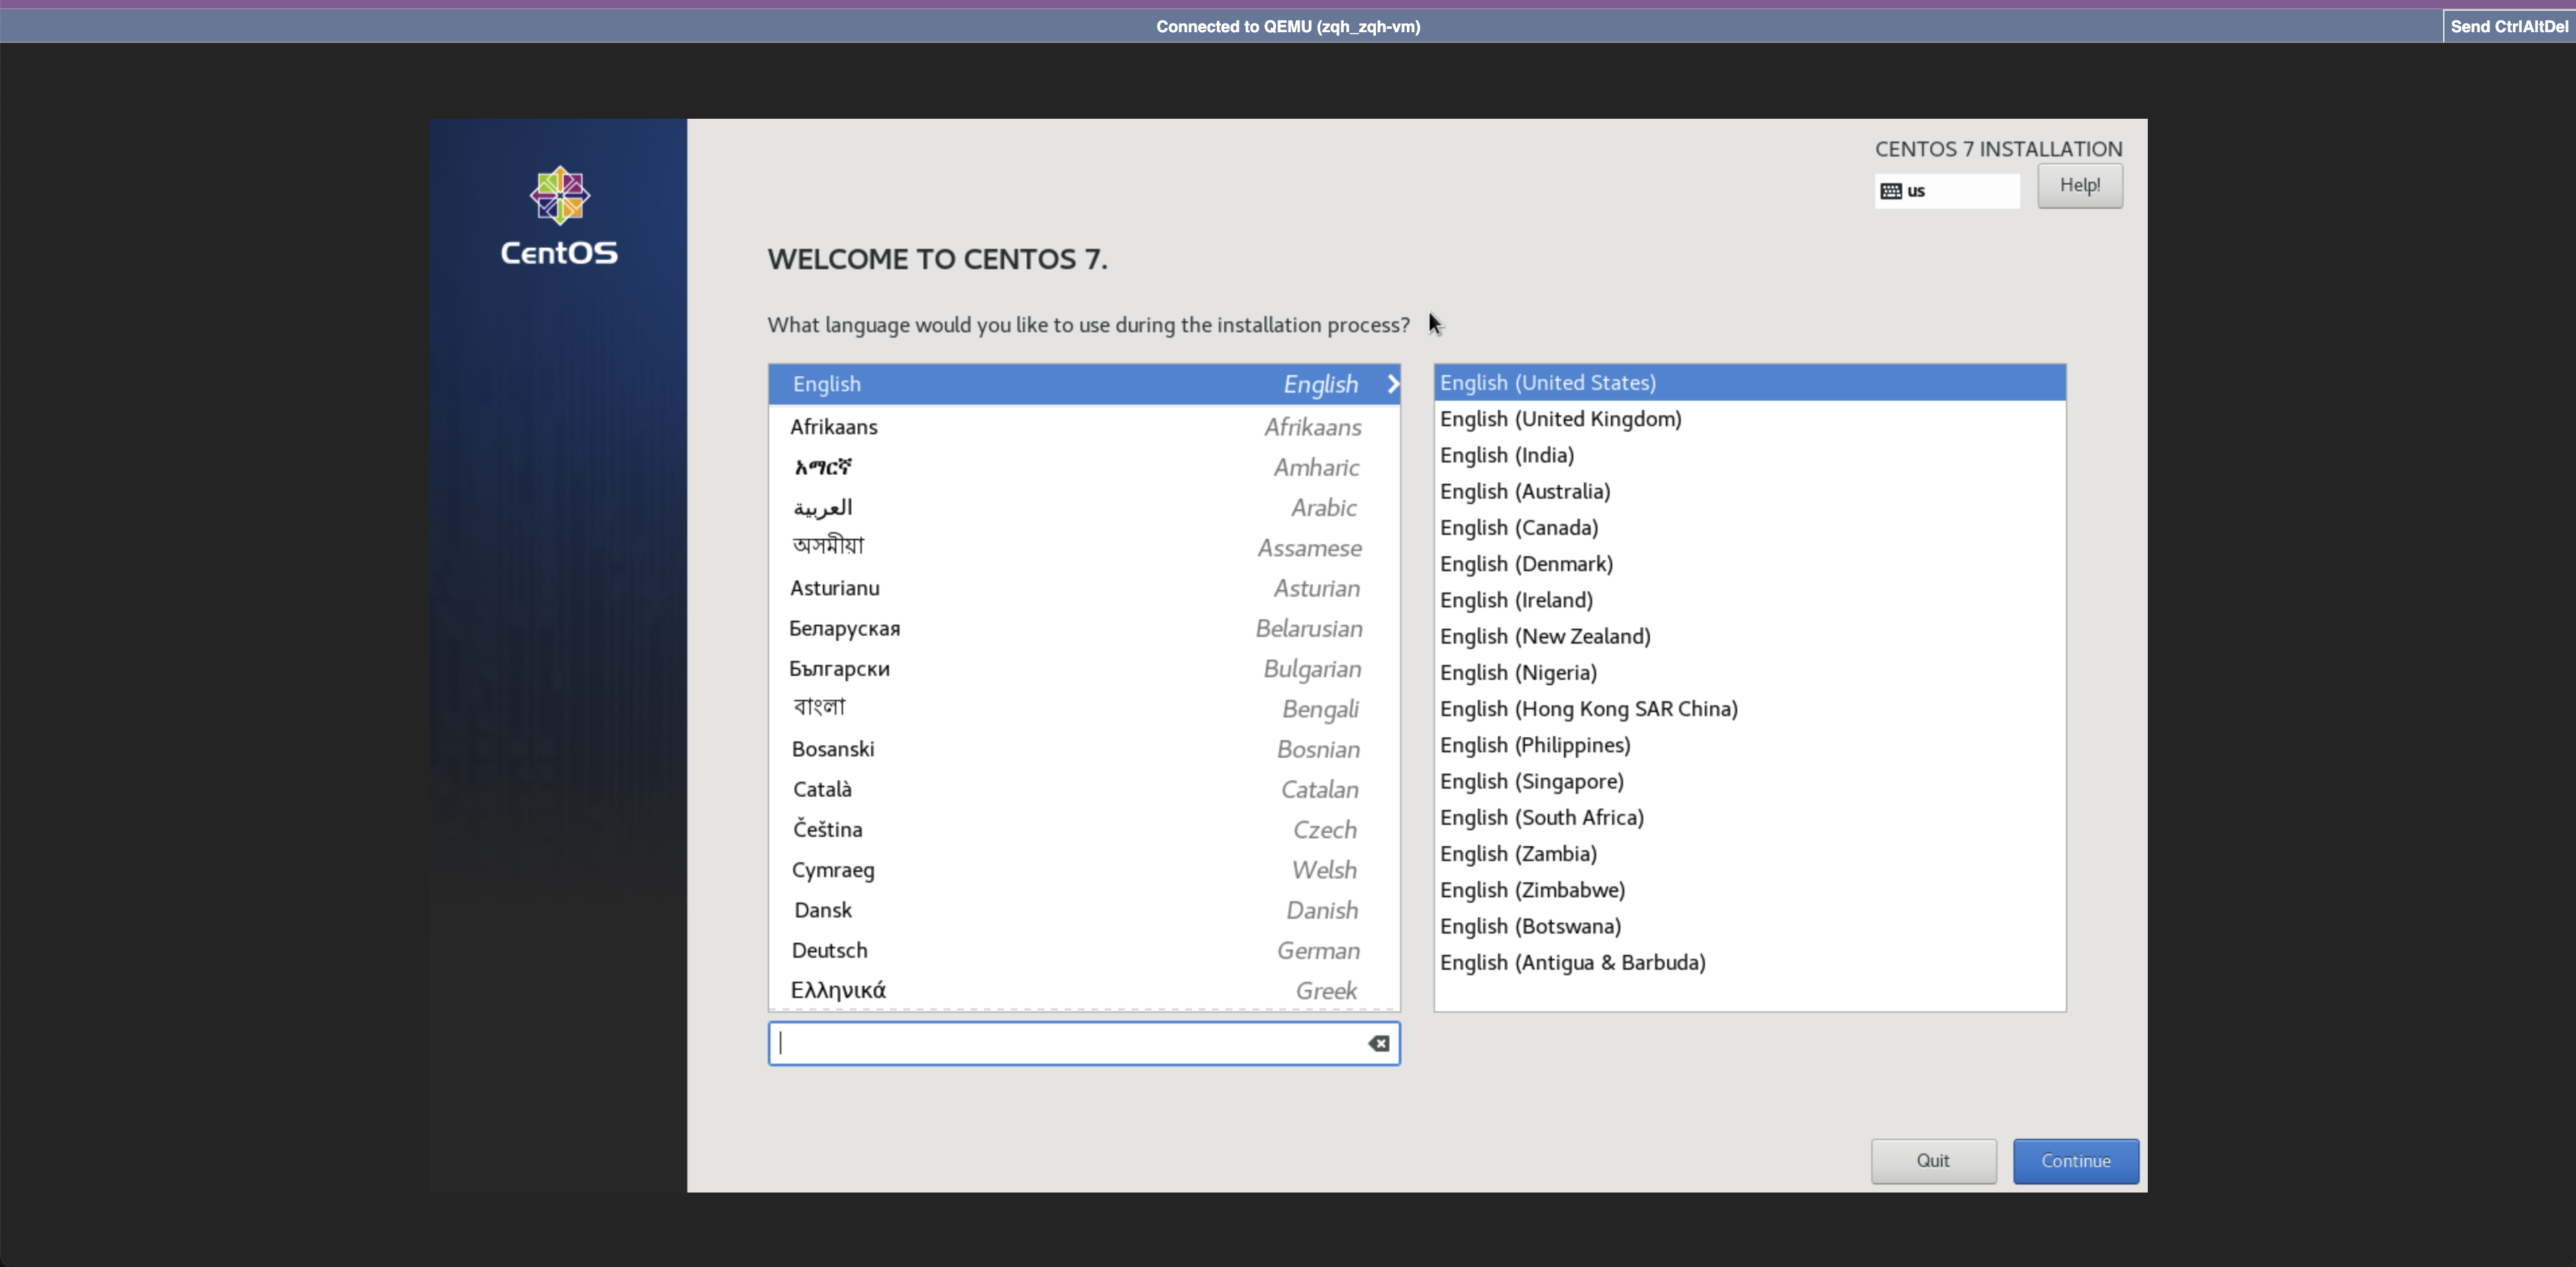Click the arrow chevron on the selected English row

click(1392, 384)
